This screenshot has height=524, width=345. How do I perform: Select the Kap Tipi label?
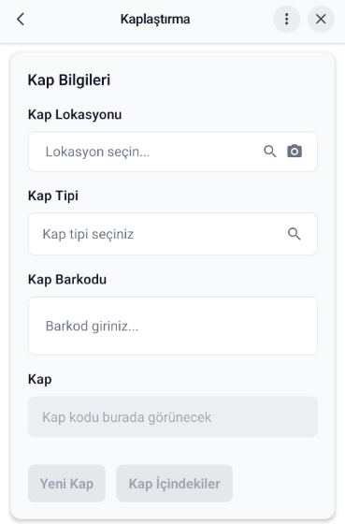tap(53, 196)
